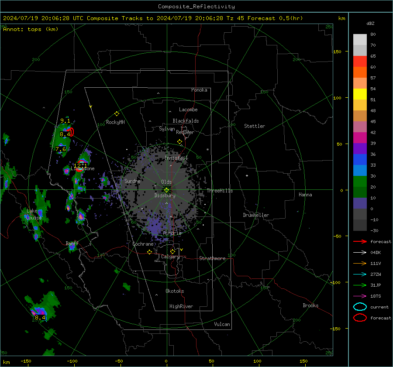Pick the 39 dBZ purple swatch
Screen dimensions: 393x367
pos(360,148)
